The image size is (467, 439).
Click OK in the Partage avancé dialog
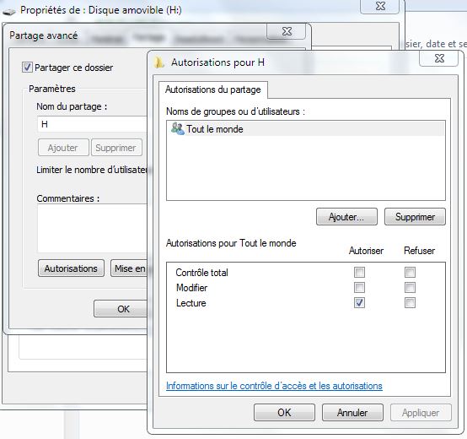coord(121,309)
